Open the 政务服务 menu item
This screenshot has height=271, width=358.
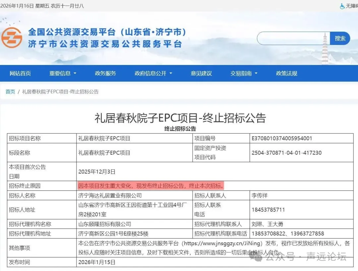tap(105, 73)
